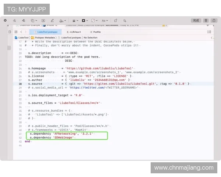Click the Share icon
The width and height of the screenshot is (221, 177).
[214, 21]
